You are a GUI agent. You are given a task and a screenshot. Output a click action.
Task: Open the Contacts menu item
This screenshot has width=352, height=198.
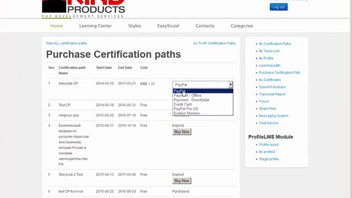(205, 26)
